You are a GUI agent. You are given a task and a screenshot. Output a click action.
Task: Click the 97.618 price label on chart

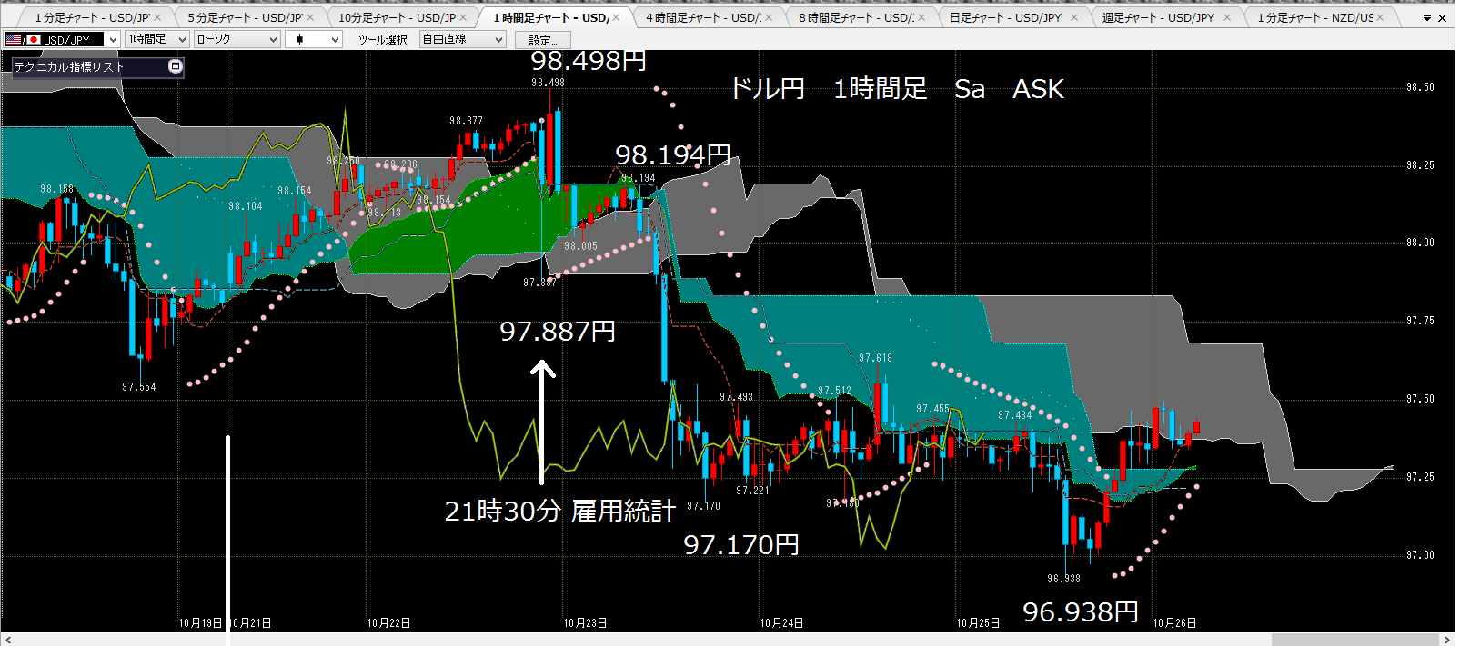click(x=875, y=358)
